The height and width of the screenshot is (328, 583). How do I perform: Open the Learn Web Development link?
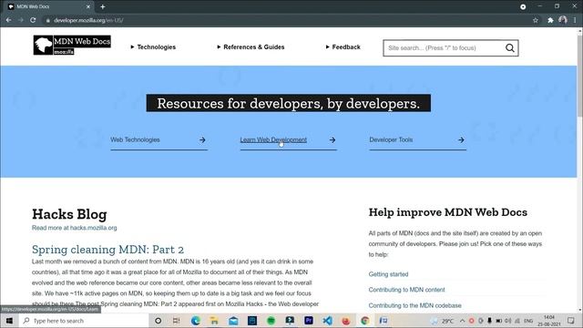[273, 139]
